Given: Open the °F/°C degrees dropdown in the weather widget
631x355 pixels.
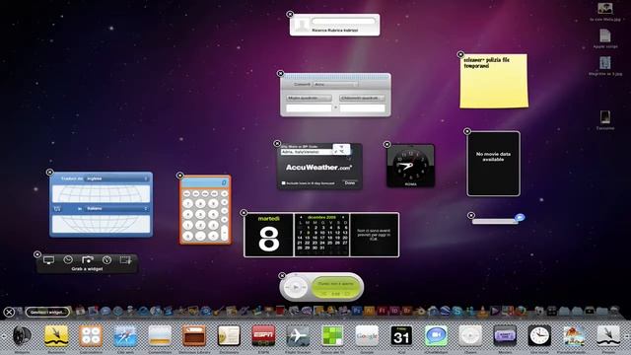Looking at the screenshot, I should [x=341, y=149].
